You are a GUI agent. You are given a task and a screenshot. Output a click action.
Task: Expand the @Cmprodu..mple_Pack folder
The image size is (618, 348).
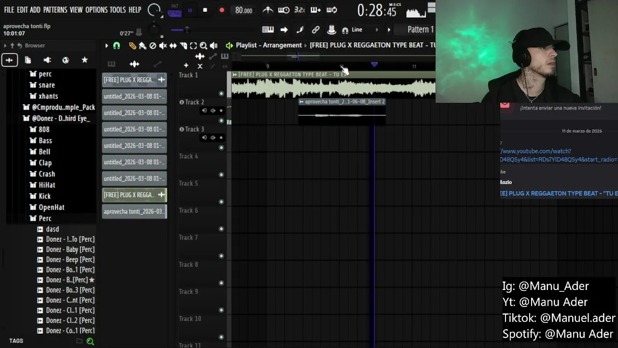(58, 107)
